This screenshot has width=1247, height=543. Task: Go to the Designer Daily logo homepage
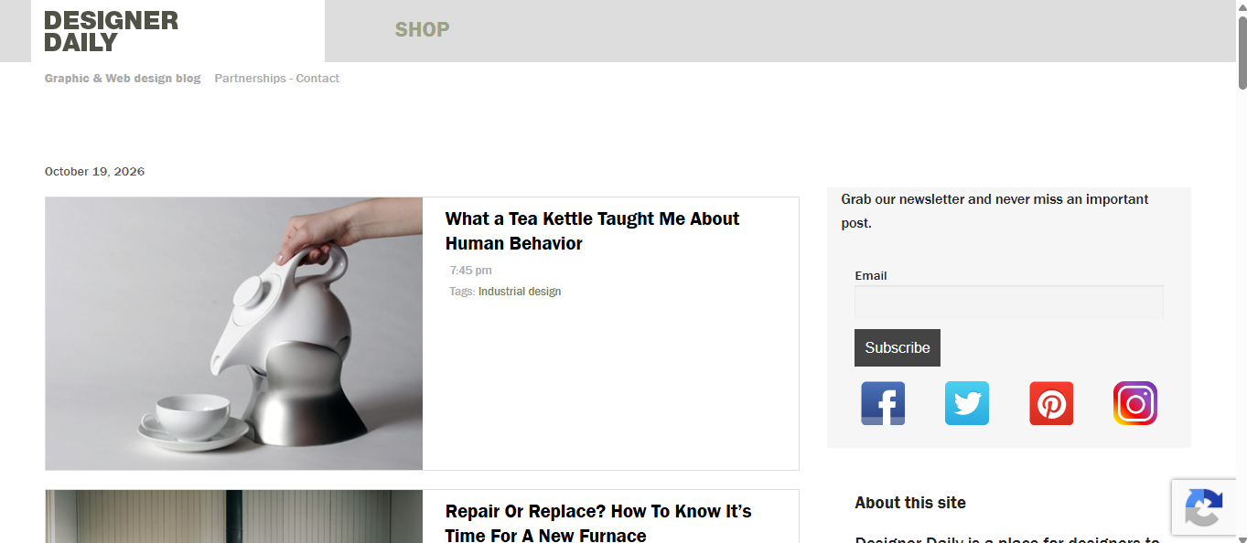click(x=112, y=32)
